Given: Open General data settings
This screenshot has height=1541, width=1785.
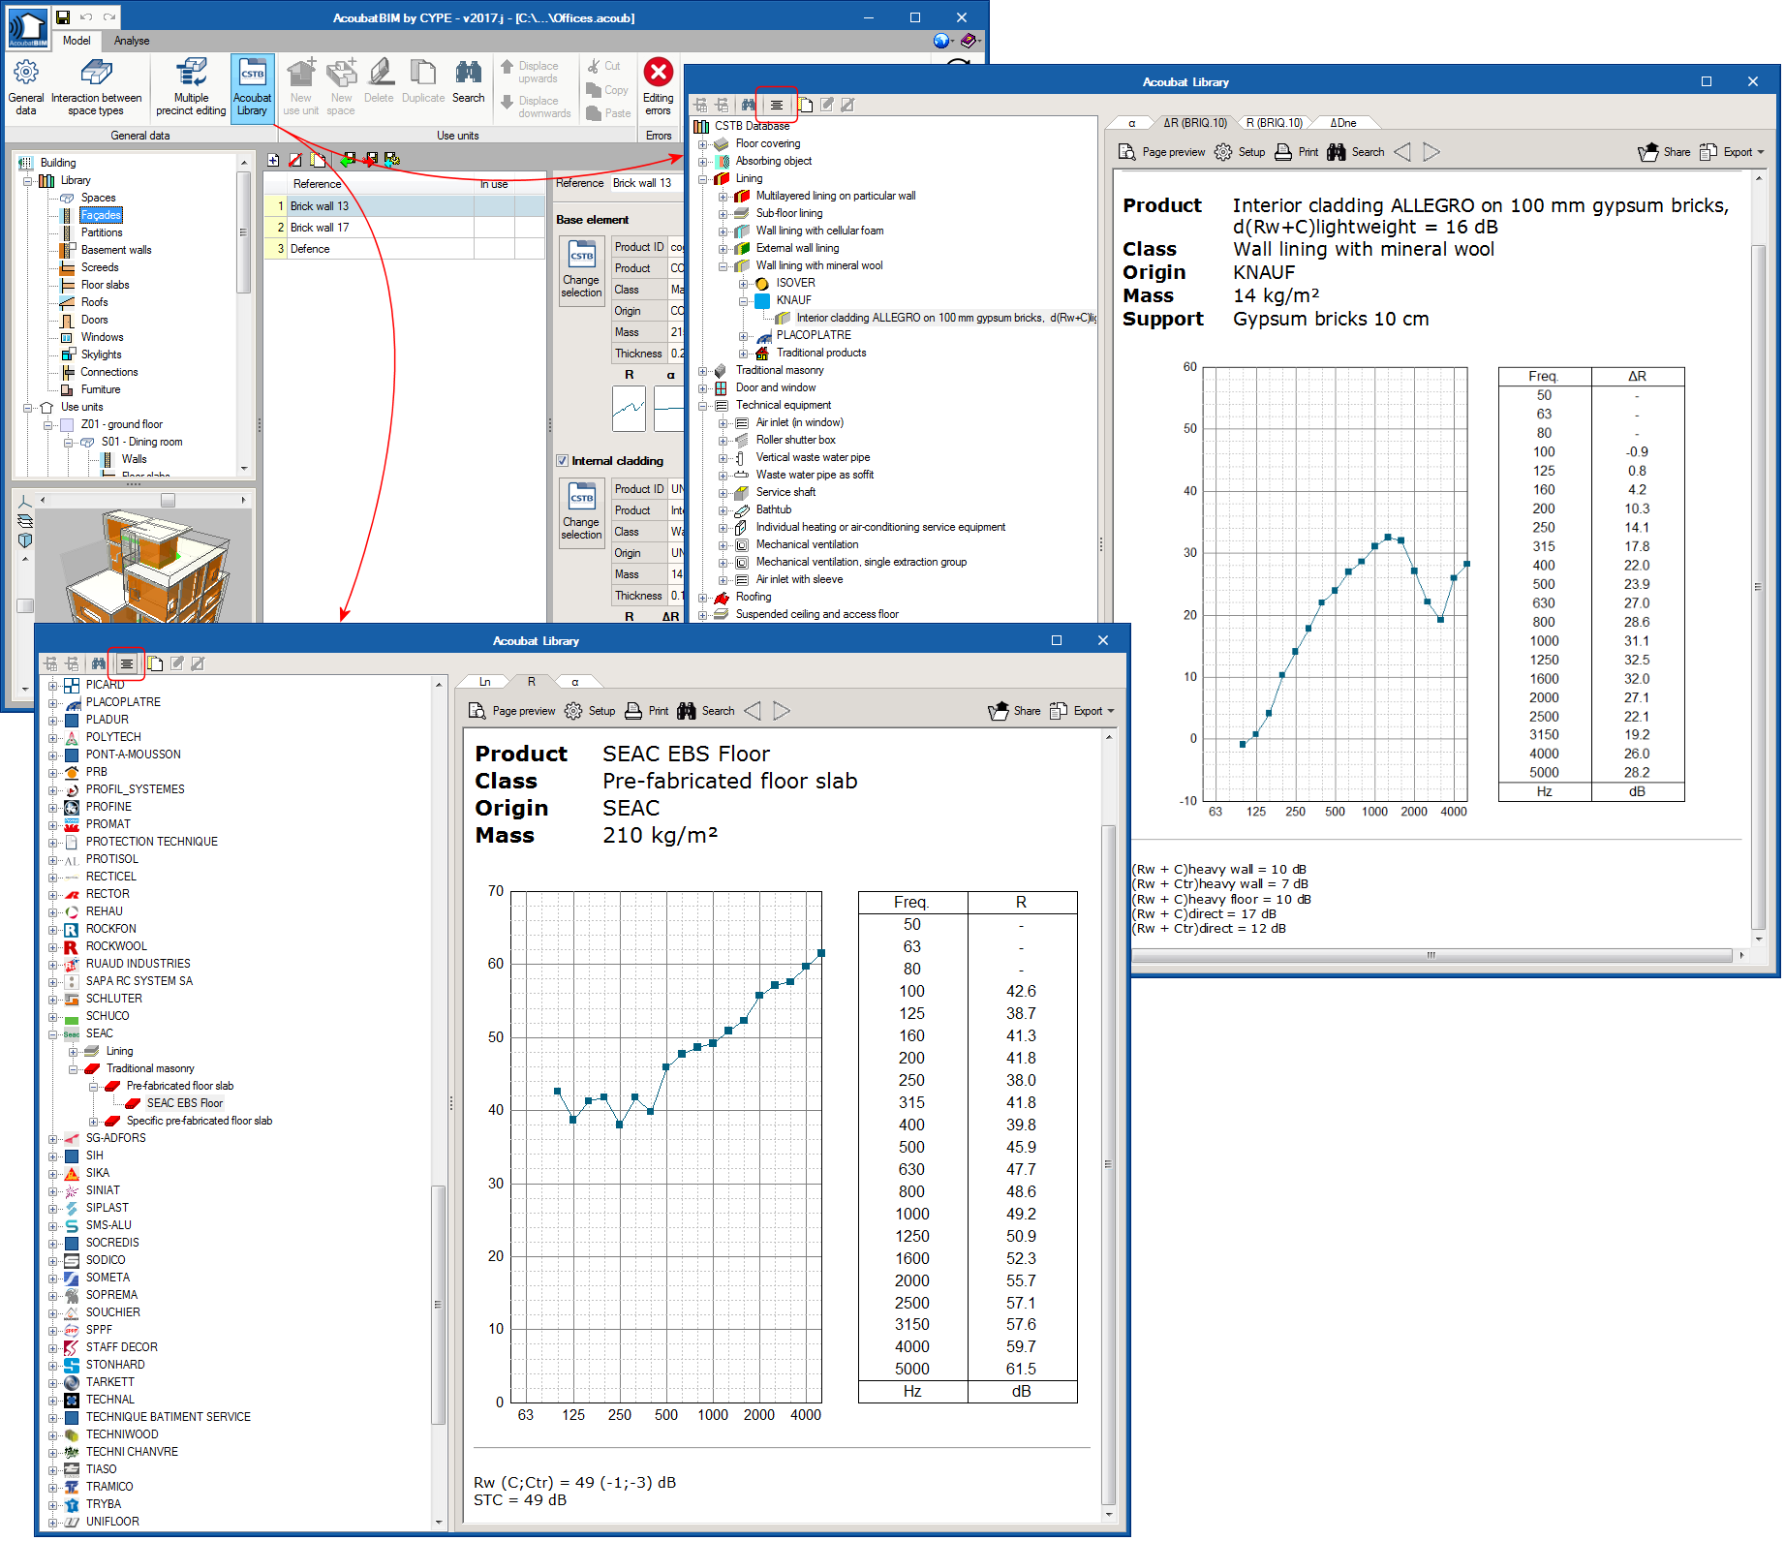Looking at the screenshot, I should 26,87.
